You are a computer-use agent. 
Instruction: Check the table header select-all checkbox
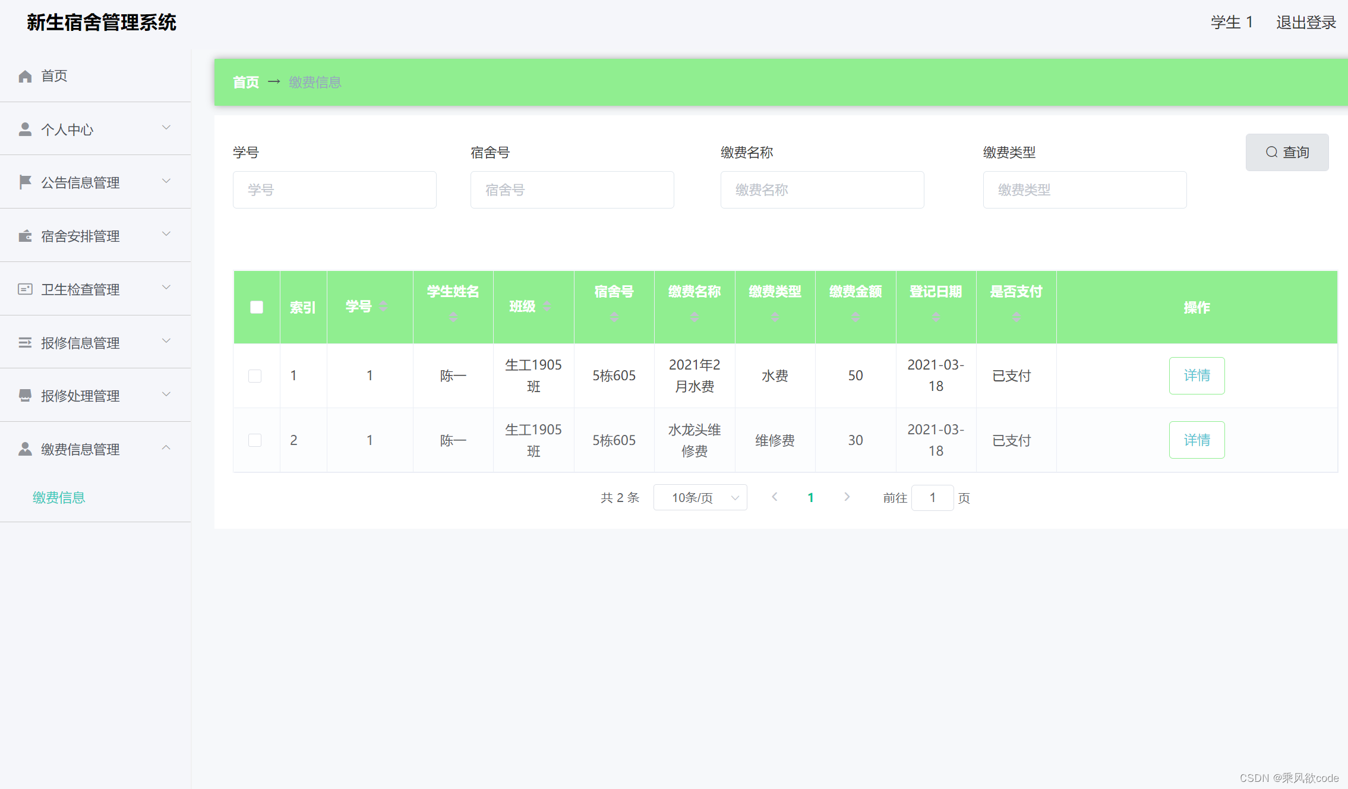pyautogui.click(x=256, y=307)
